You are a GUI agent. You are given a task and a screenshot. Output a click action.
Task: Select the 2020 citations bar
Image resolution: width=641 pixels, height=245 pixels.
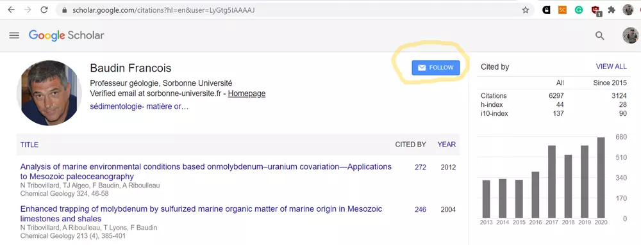click(601, 178)
